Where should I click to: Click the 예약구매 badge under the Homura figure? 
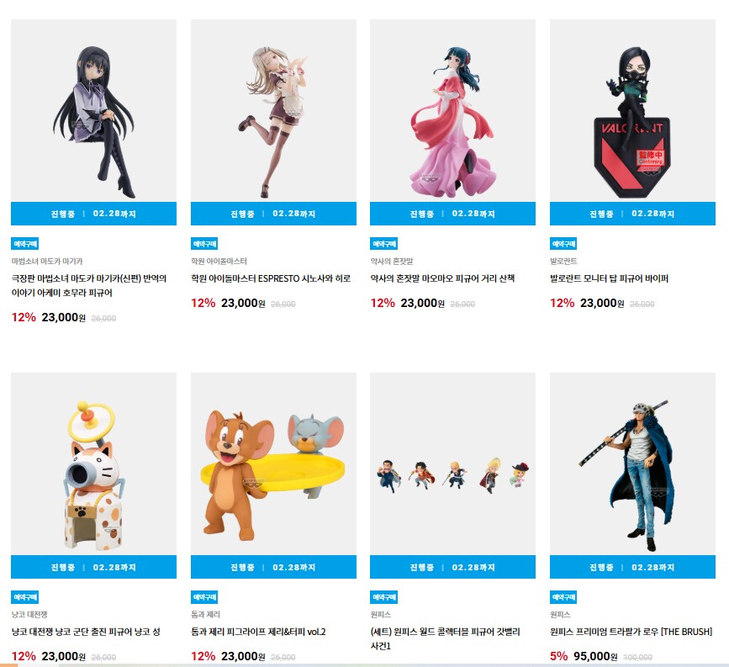(24, 244)
